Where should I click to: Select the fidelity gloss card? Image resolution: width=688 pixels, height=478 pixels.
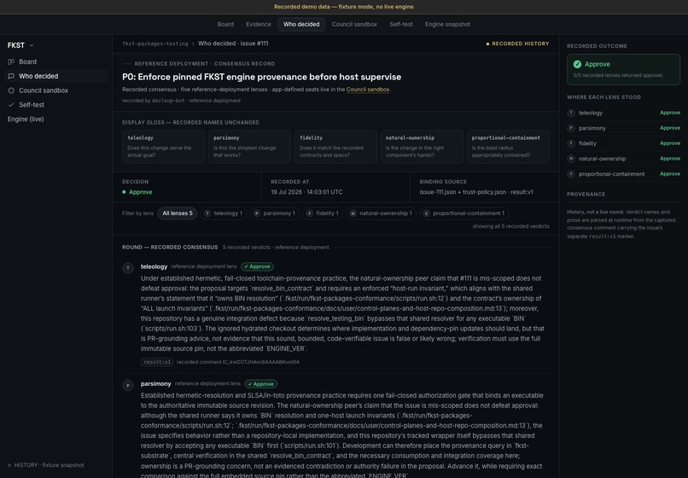point(335,147)
